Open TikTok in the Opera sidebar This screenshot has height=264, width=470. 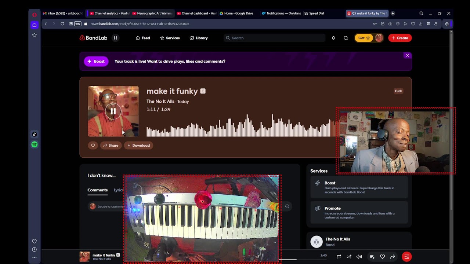[35, 134]
